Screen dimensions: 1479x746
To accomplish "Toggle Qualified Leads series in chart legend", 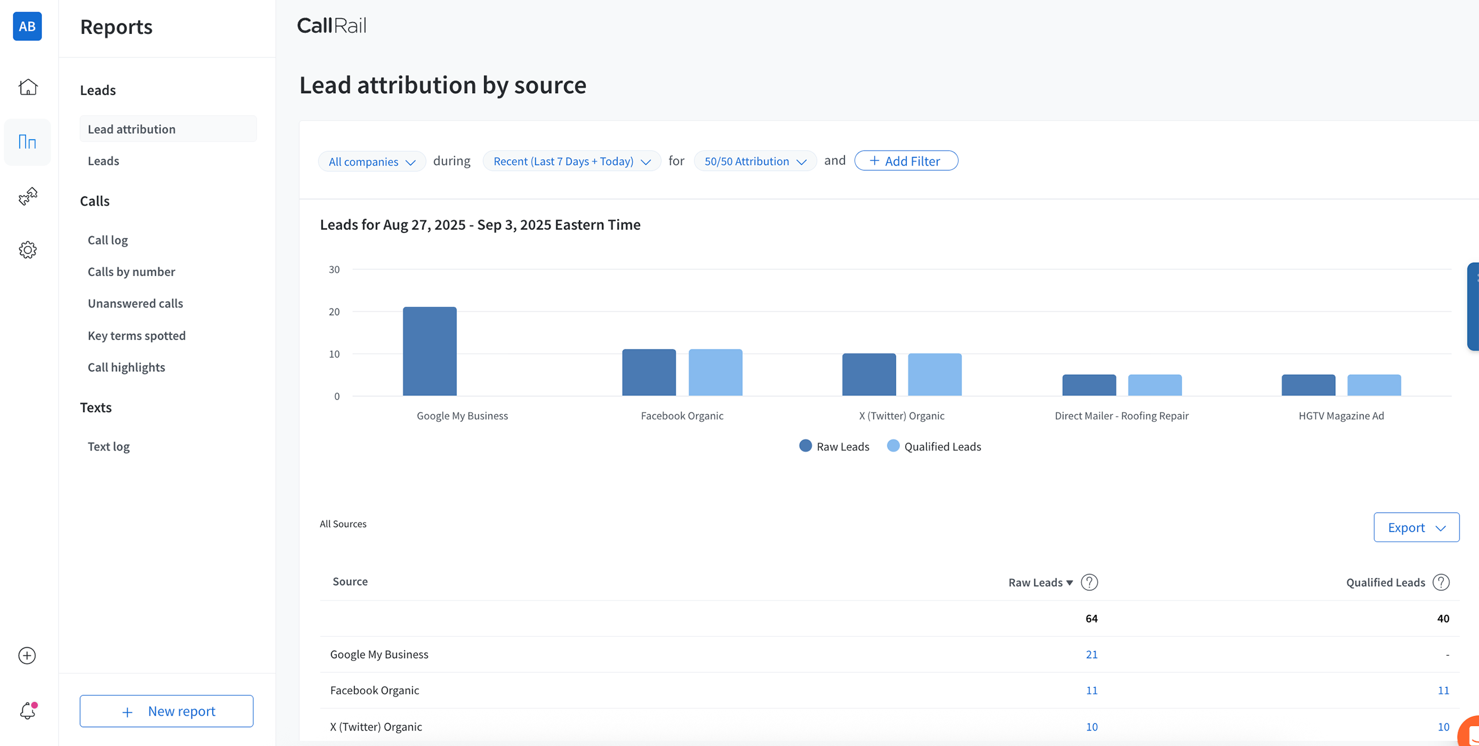I will (x=934, y=447).
